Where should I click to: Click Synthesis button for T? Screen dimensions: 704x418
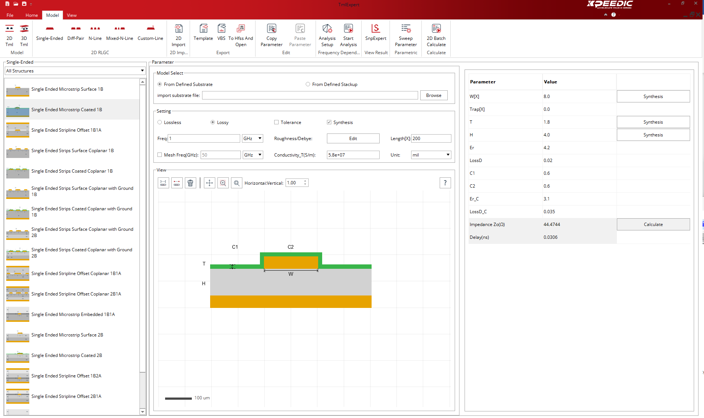pyautogui.click(x=653, y=122)
